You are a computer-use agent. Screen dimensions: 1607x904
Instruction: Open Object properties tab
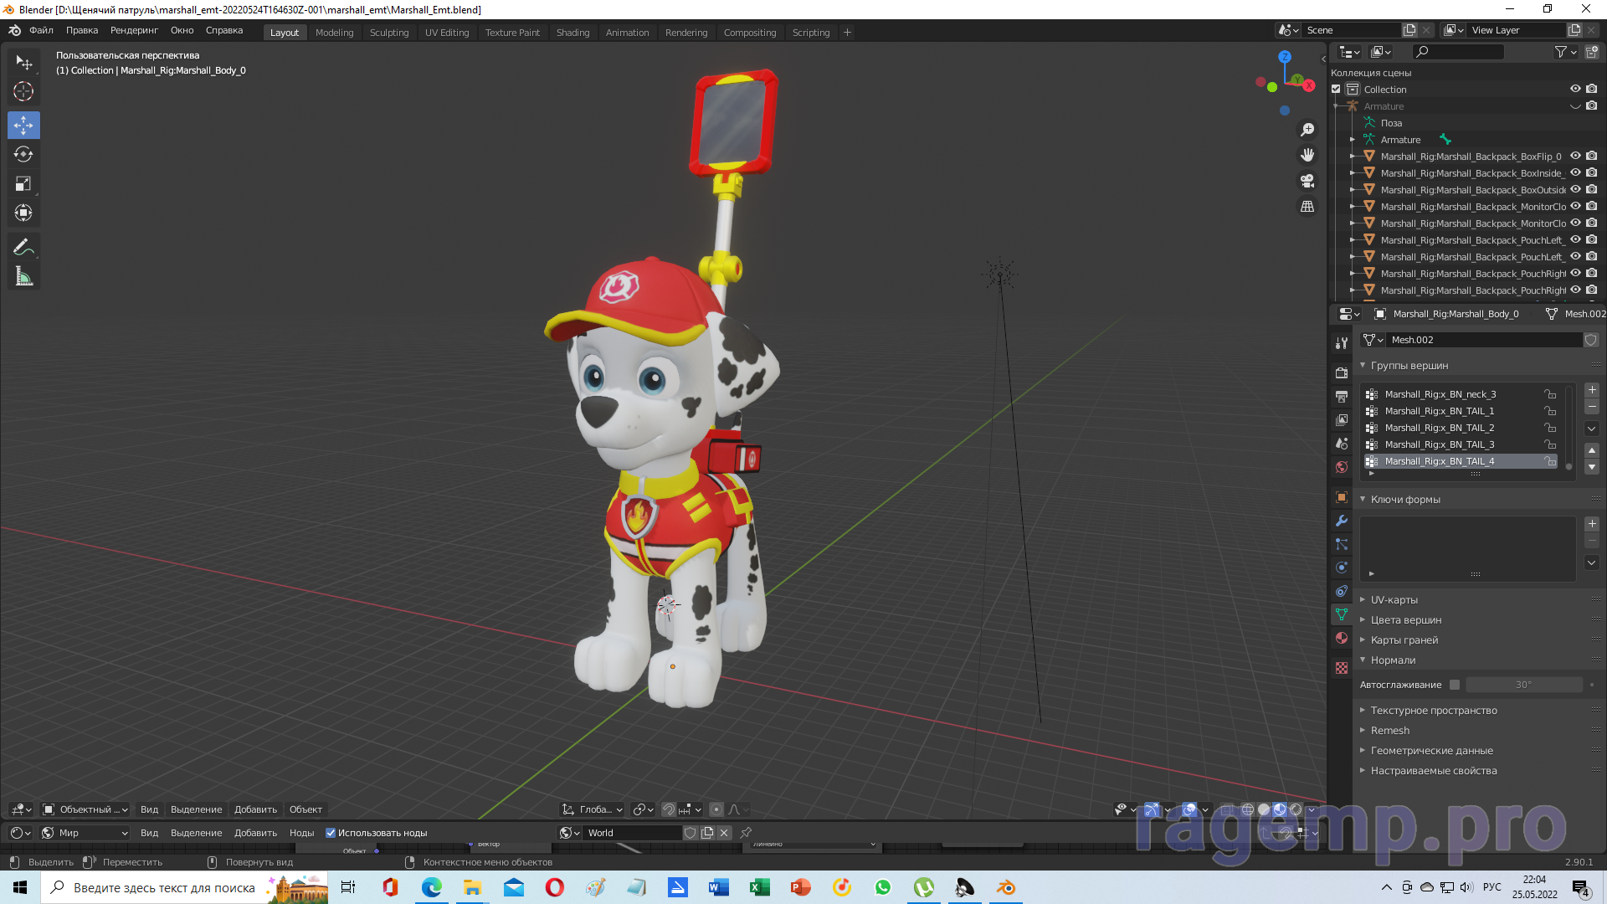[1342, 497]
